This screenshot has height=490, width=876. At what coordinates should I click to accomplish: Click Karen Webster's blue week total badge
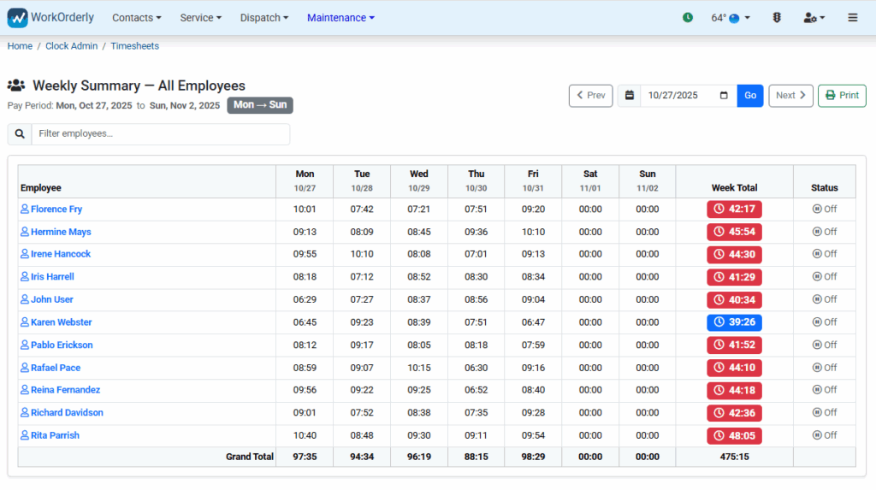coord(734,322)
